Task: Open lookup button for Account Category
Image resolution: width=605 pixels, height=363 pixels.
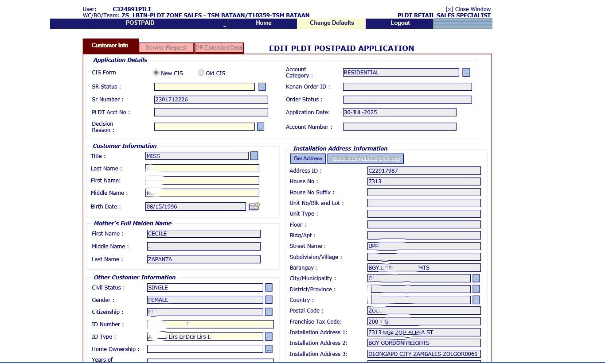Action: [x=466, y=72]
